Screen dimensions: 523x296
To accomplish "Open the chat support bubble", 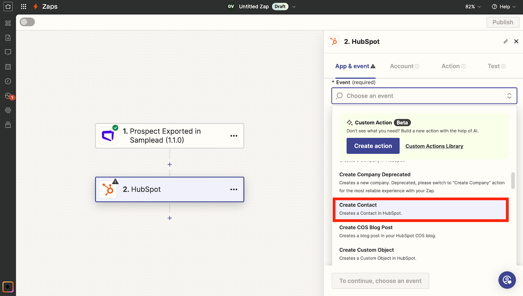I will click(x=507, y=280).
